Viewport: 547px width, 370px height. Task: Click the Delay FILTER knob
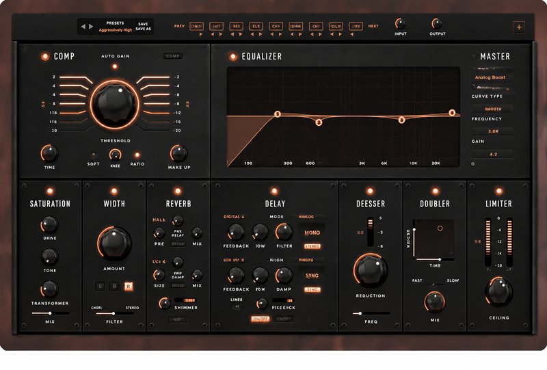click(x=284, y=232)
